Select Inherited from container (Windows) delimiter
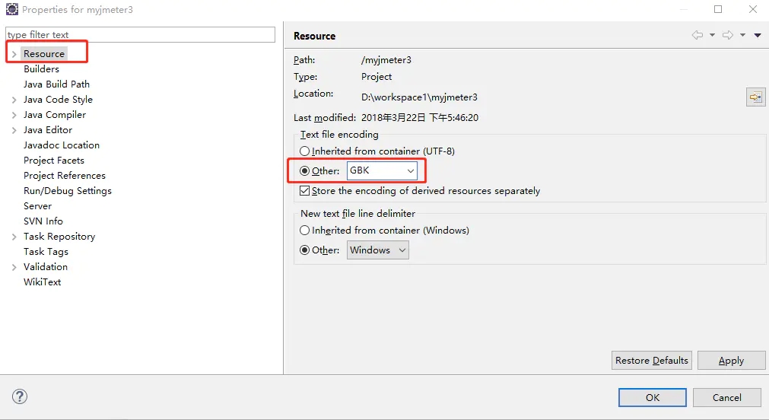Viewport: 769px width, 420px height. [x=305, y=231]
